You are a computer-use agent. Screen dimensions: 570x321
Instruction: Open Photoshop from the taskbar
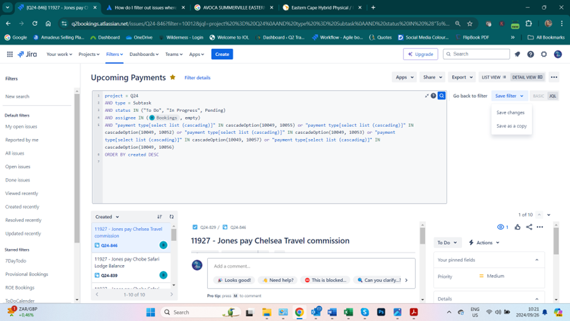click(381, 312)
